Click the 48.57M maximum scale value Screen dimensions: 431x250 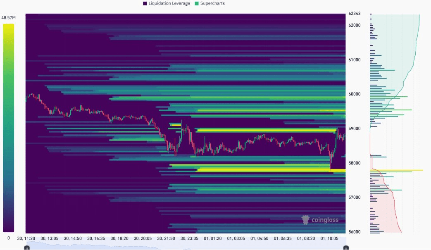(9, 18)
